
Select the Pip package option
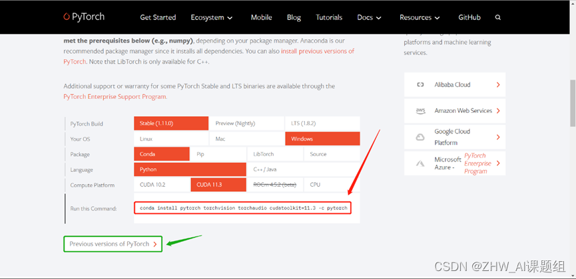218,154
